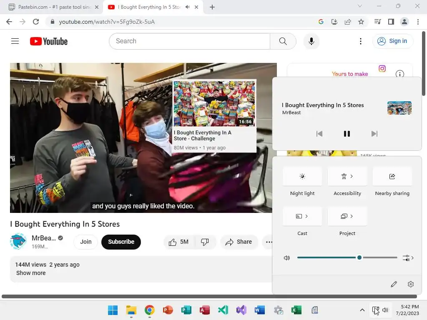Screen dimensions: 427x320
Task: Go back to previous page
Action: (x=9, y=22)
